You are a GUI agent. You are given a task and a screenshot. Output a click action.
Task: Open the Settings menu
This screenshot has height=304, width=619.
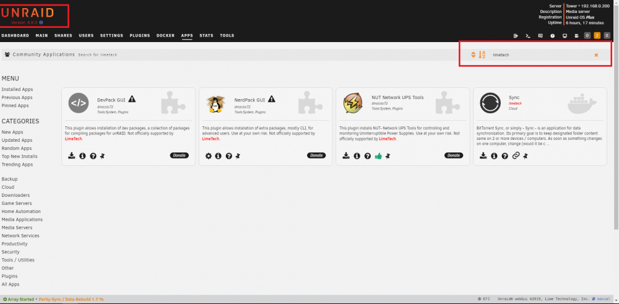coord(111,35)
